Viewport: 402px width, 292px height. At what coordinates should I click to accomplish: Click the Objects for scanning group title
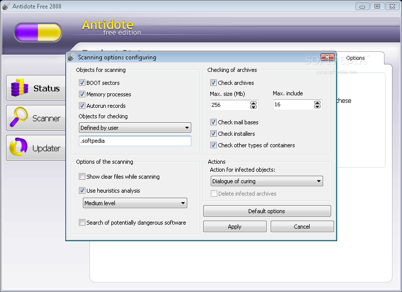pyautogui.click(x=101, y=70)
